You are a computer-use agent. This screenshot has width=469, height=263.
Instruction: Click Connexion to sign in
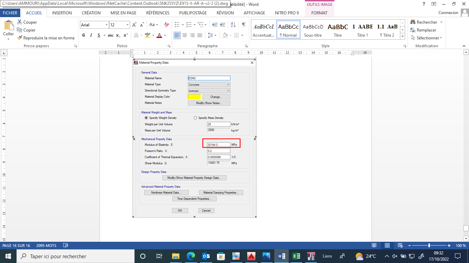[448, 13]
